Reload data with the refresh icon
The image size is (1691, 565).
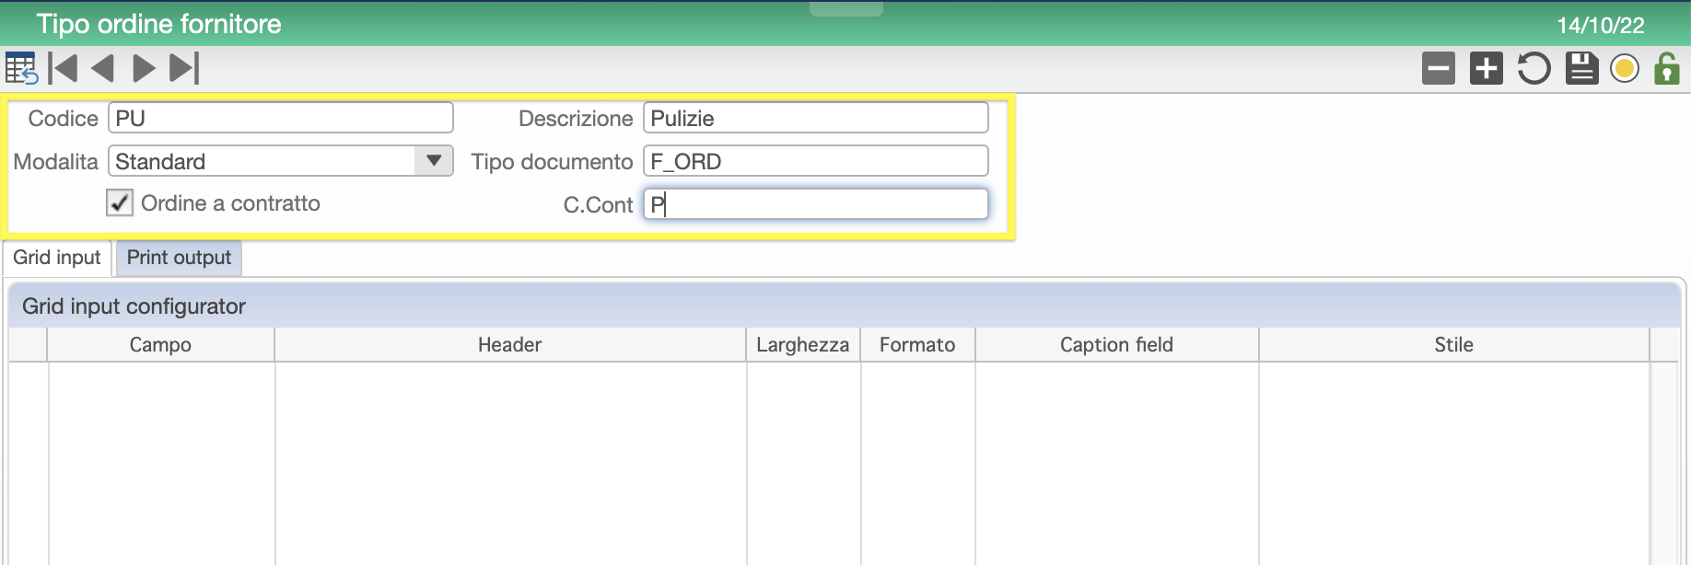point(1534,68)
